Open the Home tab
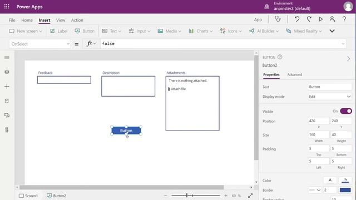The height and width of the screenshot is (200, 356). (x=27, y=20)
